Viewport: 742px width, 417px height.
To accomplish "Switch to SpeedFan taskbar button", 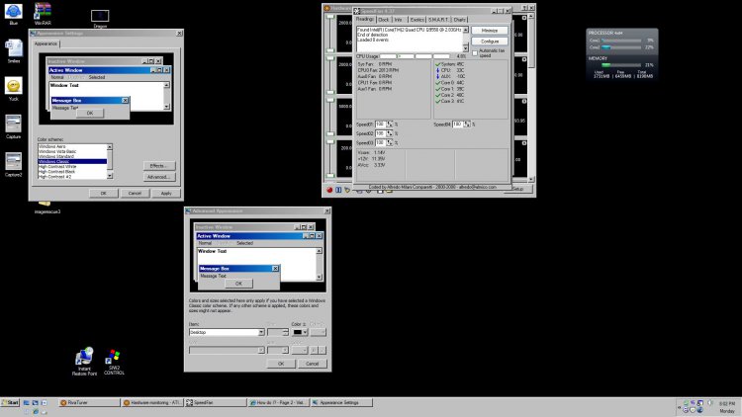I will [216, 403].
